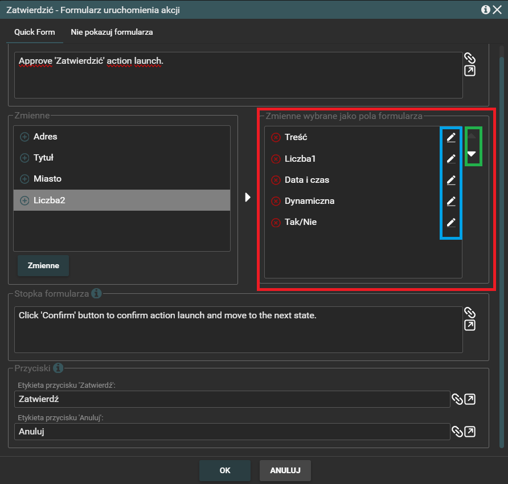Image resolution: width=508 pixels, height=484 pixels.
Task: Remove Tak/Nie using its red X icon
Action: pos(276,223)
